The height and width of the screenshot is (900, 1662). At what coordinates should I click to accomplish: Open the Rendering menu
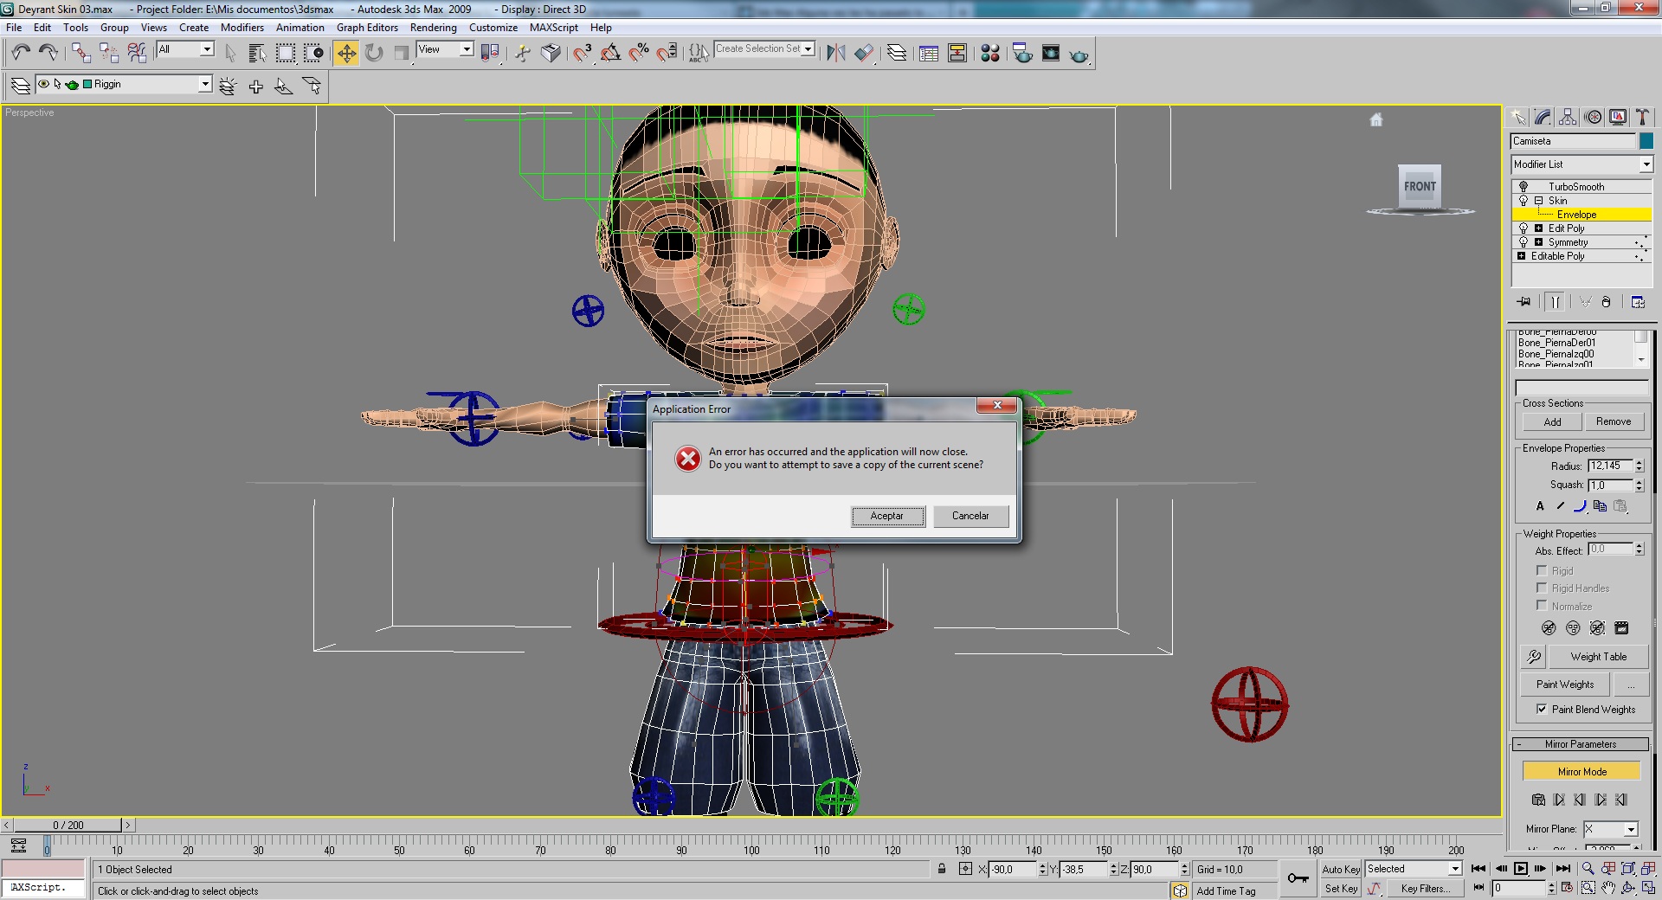tap(433, 28)
